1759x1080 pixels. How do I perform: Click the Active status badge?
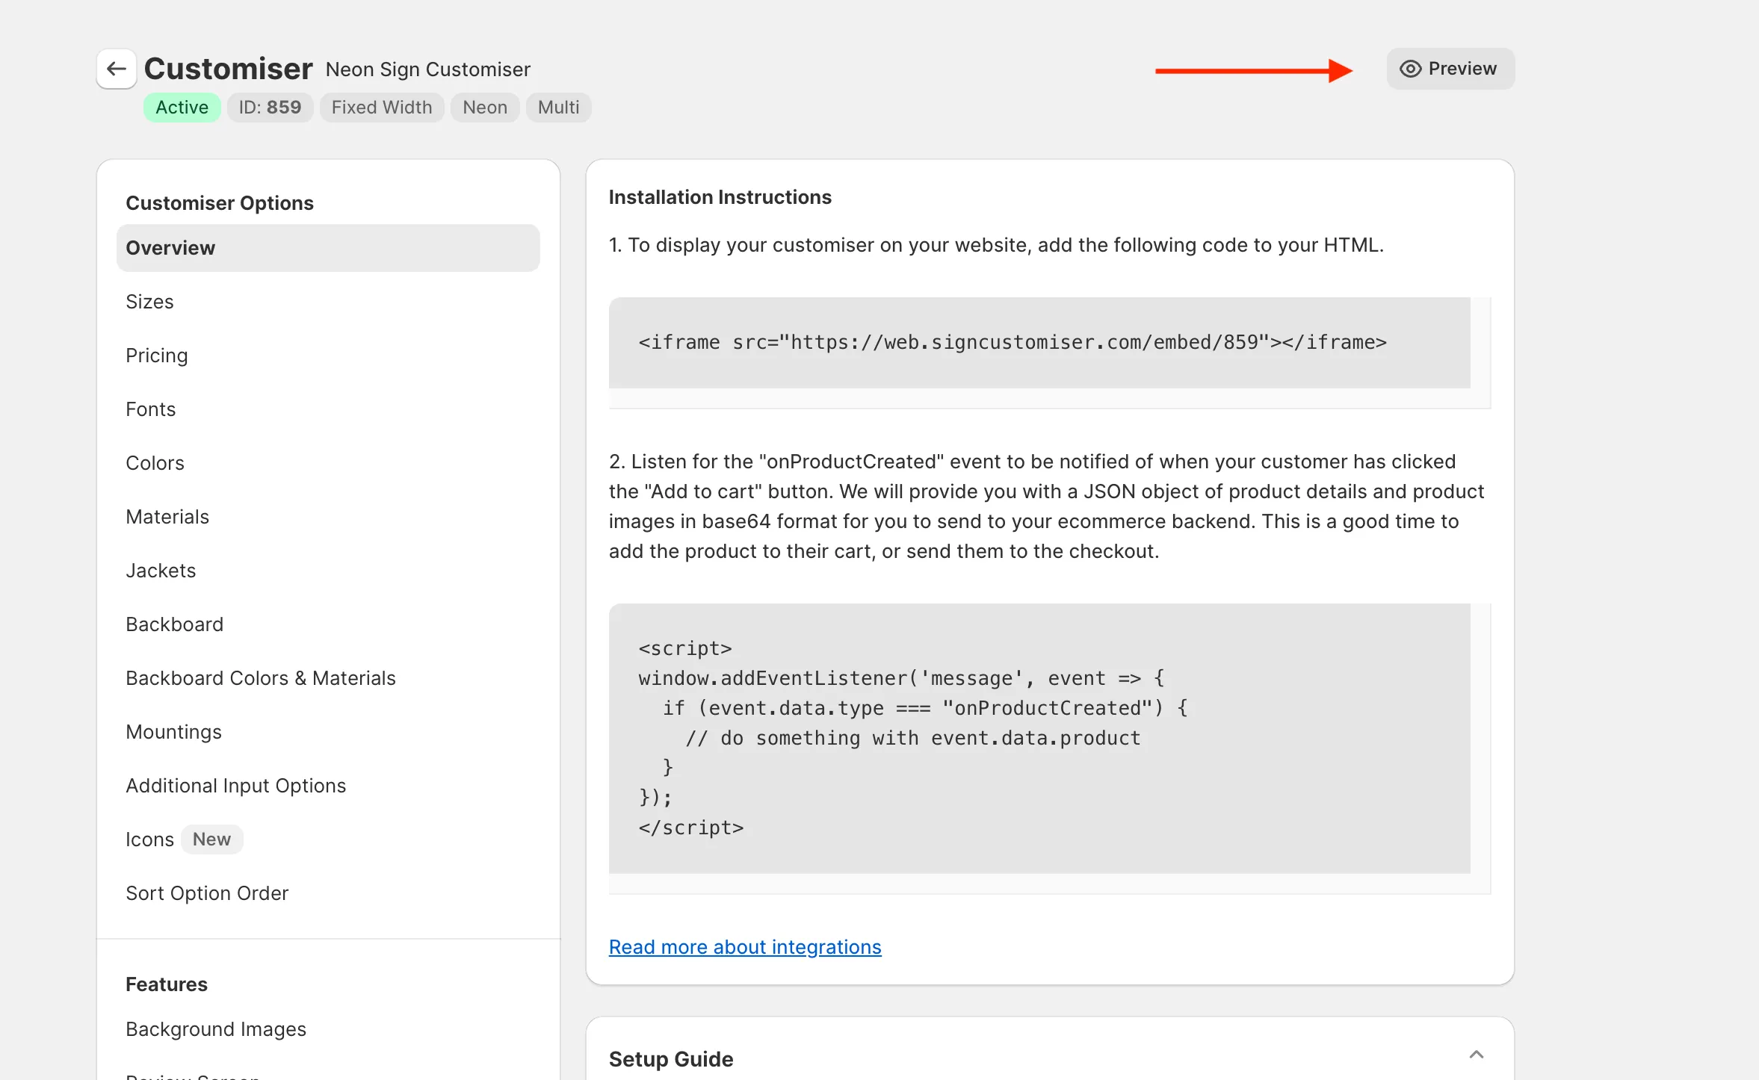(182, 107)
